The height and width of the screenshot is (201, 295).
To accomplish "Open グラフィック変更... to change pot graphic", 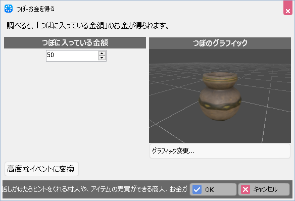I will [x=220, y=151].
